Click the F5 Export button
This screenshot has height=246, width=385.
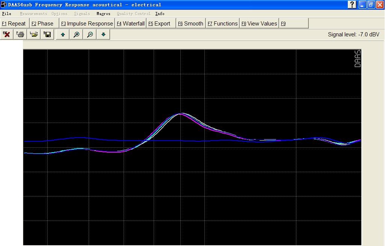(x=159, y=23)
